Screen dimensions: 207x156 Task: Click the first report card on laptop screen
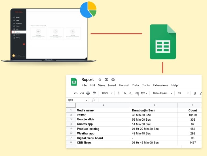pyautogui.click(x=38, y=34)
